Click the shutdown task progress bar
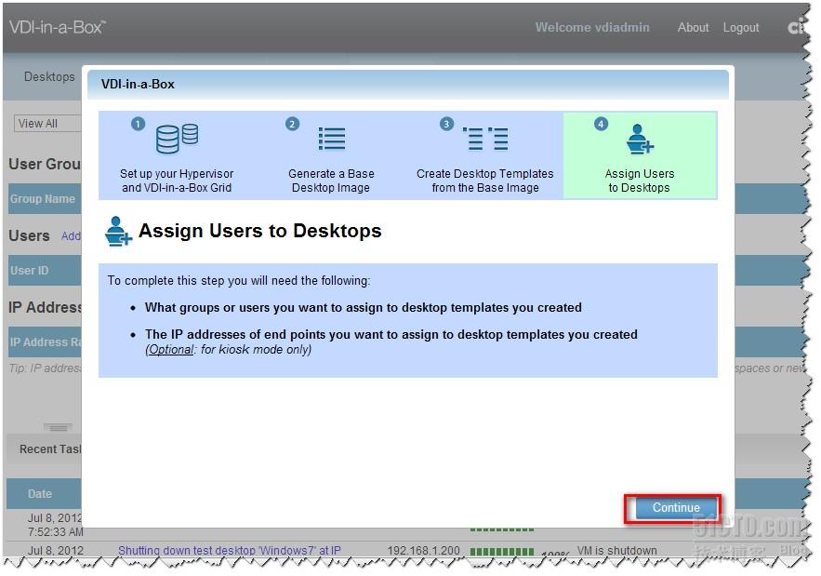821x576 pixels. coord(501,552)
